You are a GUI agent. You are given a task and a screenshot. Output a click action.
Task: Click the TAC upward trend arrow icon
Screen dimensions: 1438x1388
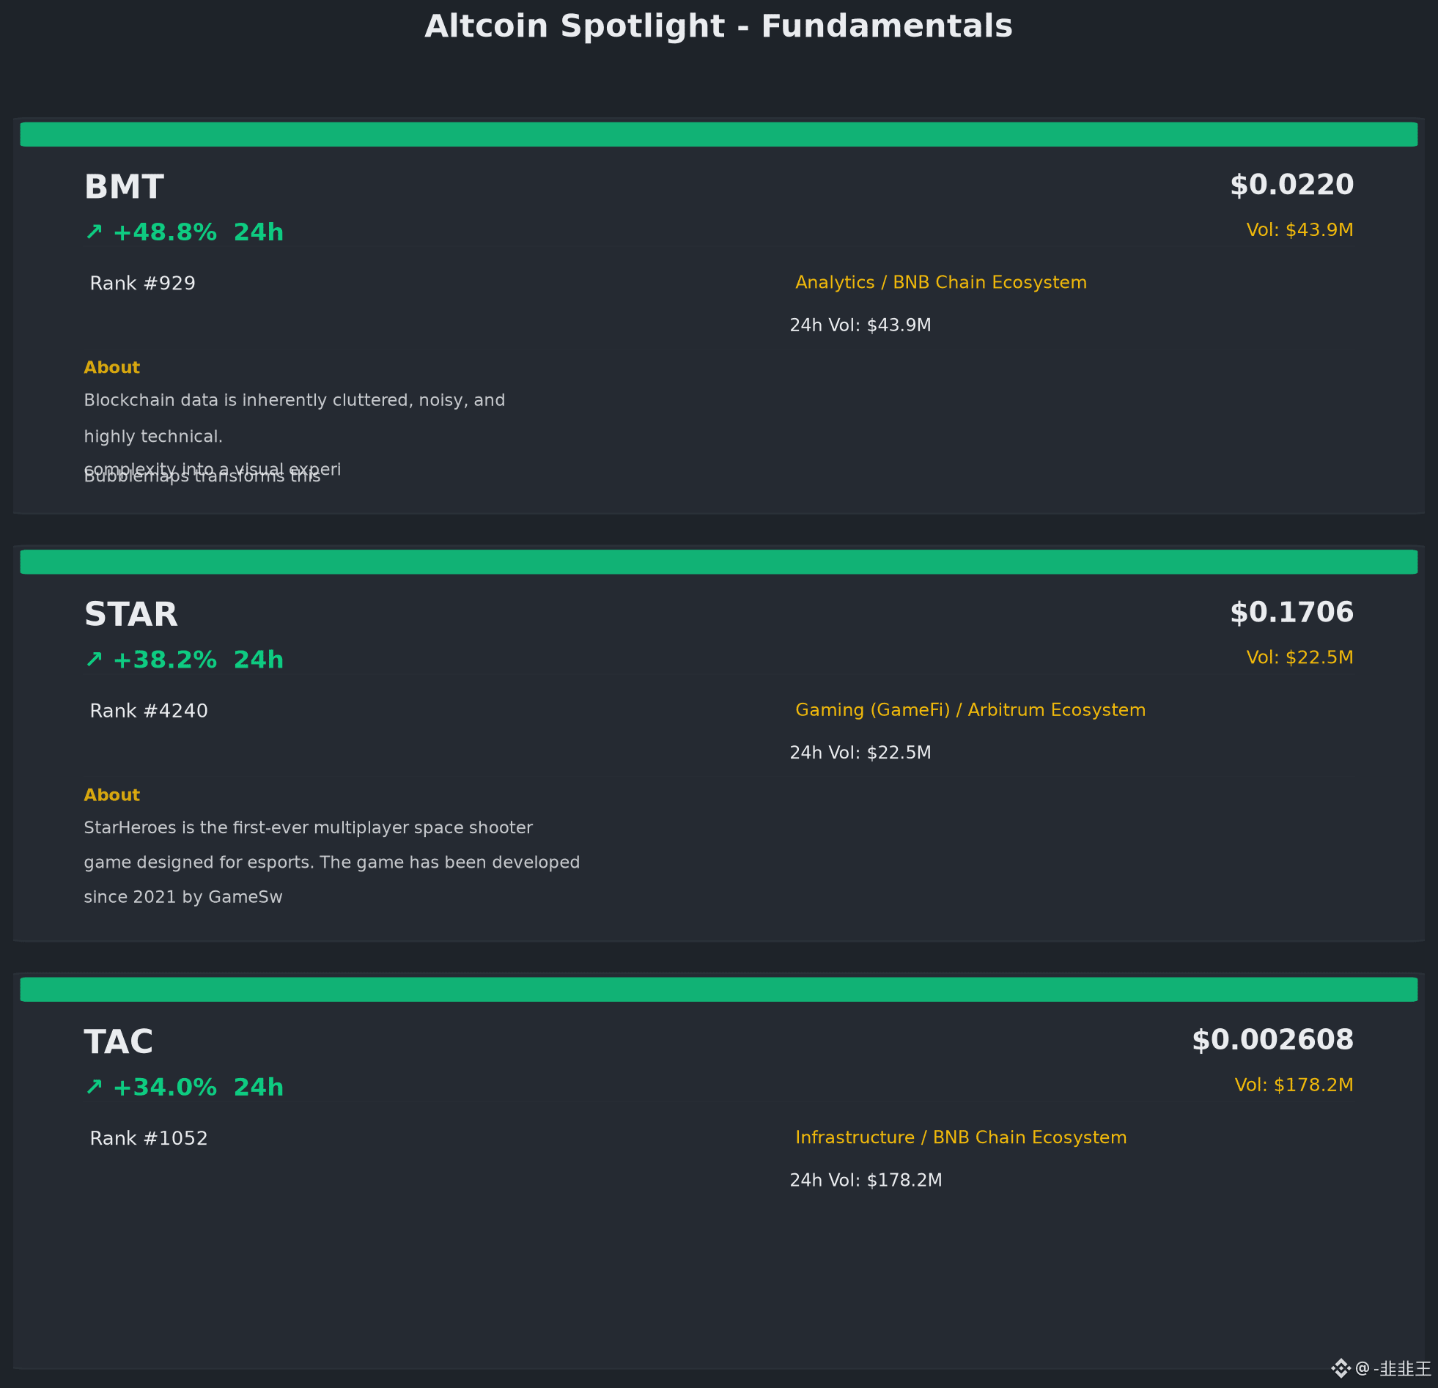[94, 1087]
